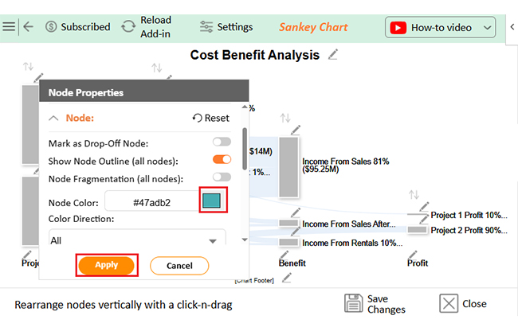Toggle Mark as Drop-Off Node switch
The width and height of the screenshot is (518, 335).
(222, 142)
